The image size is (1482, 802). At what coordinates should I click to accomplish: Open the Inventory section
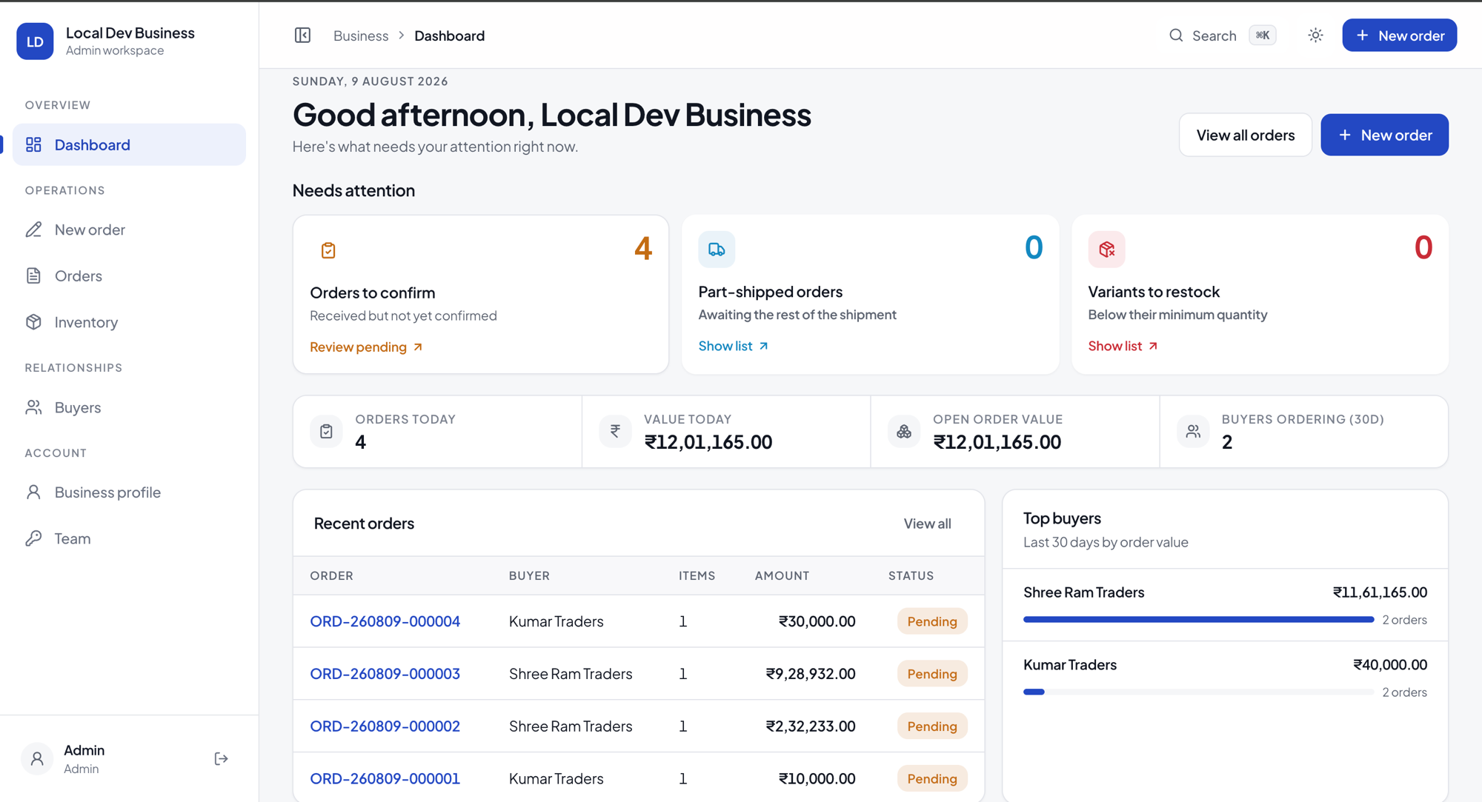(x=129, y=322)
